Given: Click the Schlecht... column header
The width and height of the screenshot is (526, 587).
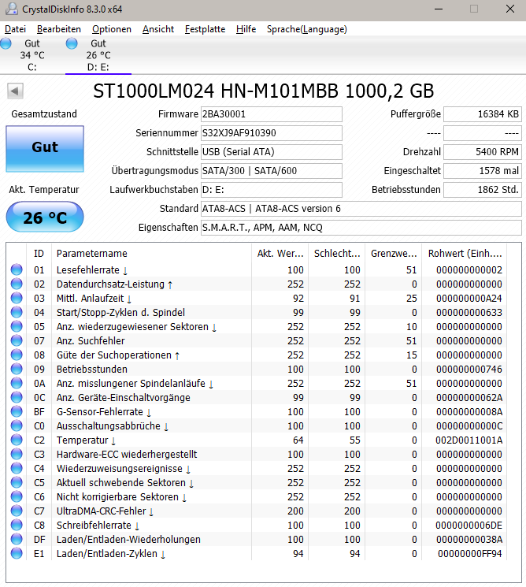Looking at the screenshot, I should click(337, 254).
